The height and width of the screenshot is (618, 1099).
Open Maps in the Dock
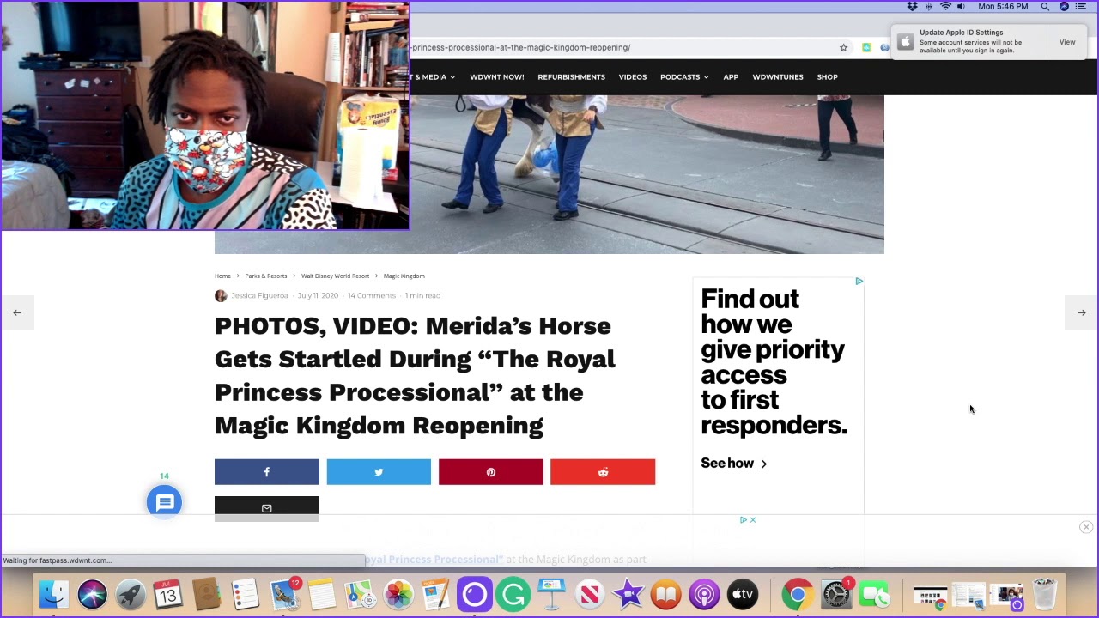point(360,594)
